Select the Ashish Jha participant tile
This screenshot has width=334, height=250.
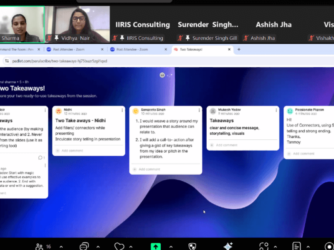(273, 25)
